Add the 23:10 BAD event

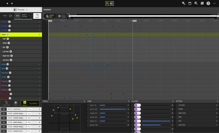4,122
